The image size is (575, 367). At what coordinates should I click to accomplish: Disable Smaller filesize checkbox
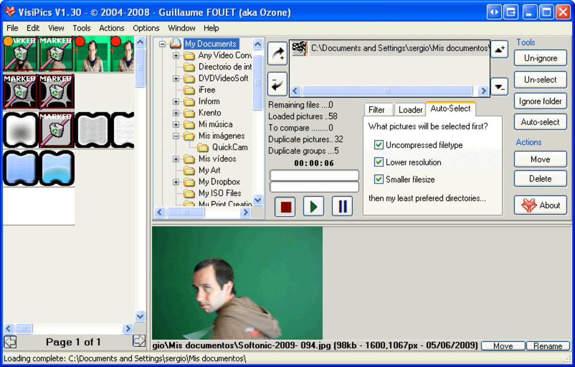379,180
